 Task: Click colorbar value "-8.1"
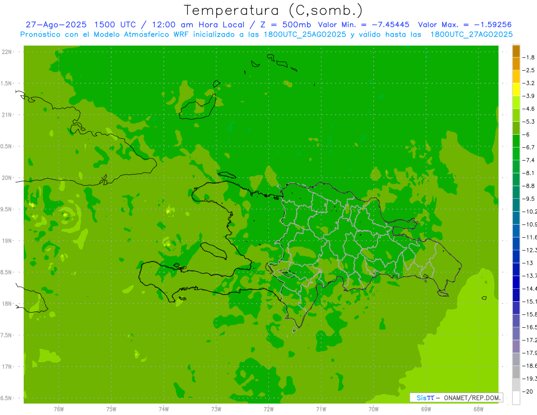[x=528, y=173]
